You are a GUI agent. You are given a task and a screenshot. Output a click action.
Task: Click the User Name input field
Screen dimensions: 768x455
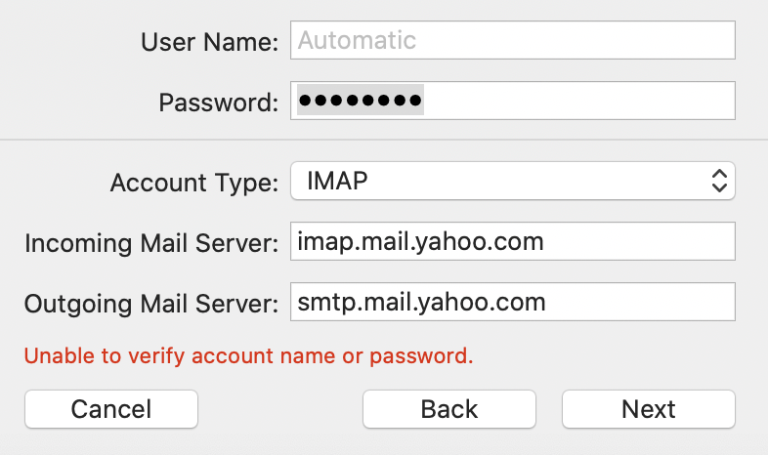coord(513,40)
